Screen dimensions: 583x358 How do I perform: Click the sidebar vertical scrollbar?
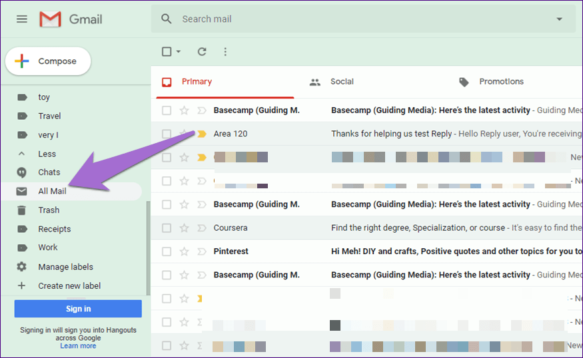click(x=148, y=248)
